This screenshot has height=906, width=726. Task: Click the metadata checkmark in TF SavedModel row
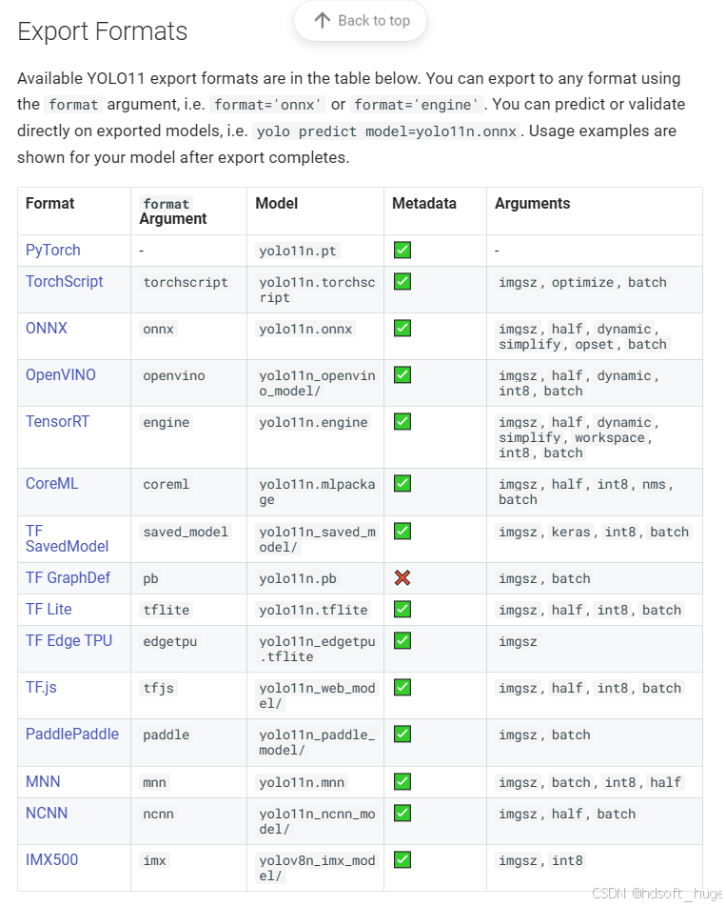coord(402,531)
